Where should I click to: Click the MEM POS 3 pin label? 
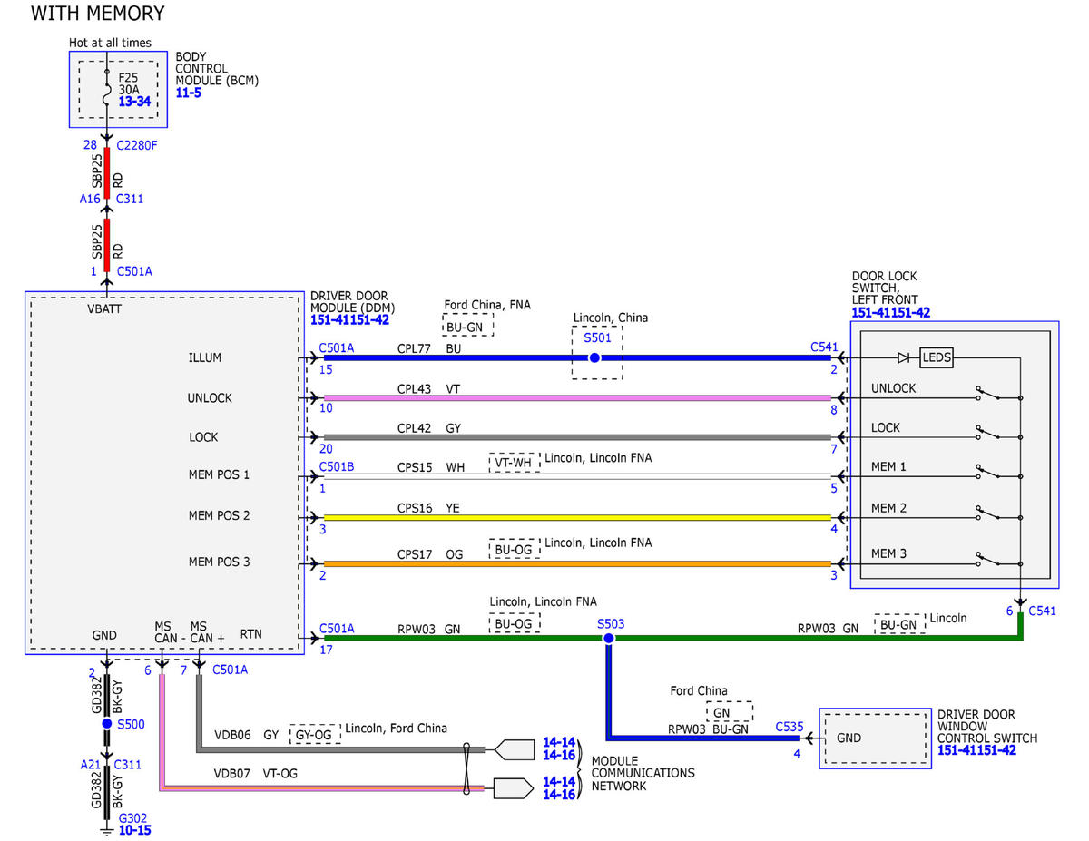(x=219, y=562)
